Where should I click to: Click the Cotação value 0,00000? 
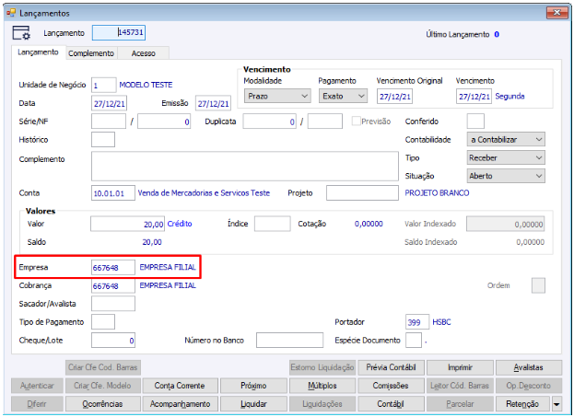[369, 224]
